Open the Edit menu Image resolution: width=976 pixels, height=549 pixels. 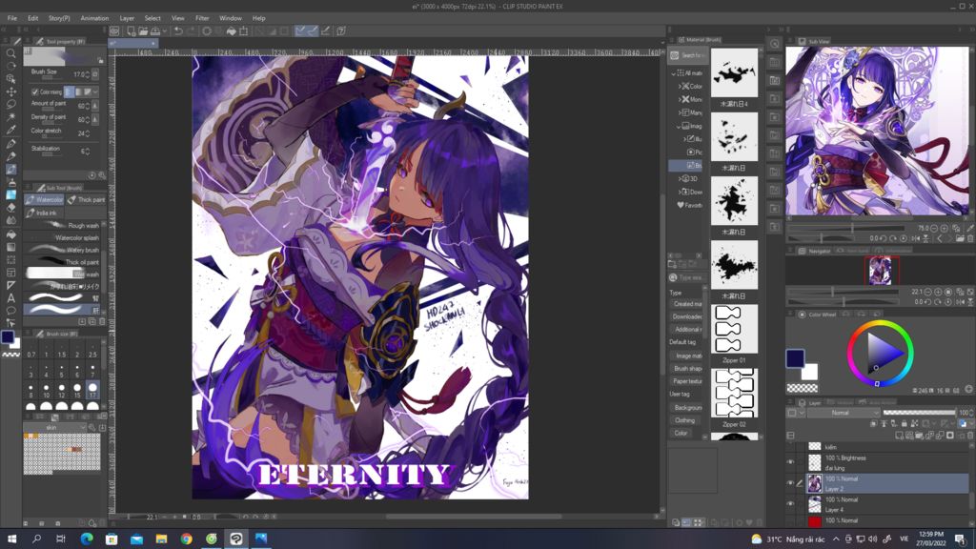pos(33,18)
